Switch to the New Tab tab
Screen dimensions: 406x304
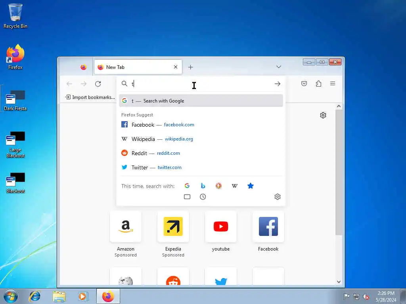138,67
